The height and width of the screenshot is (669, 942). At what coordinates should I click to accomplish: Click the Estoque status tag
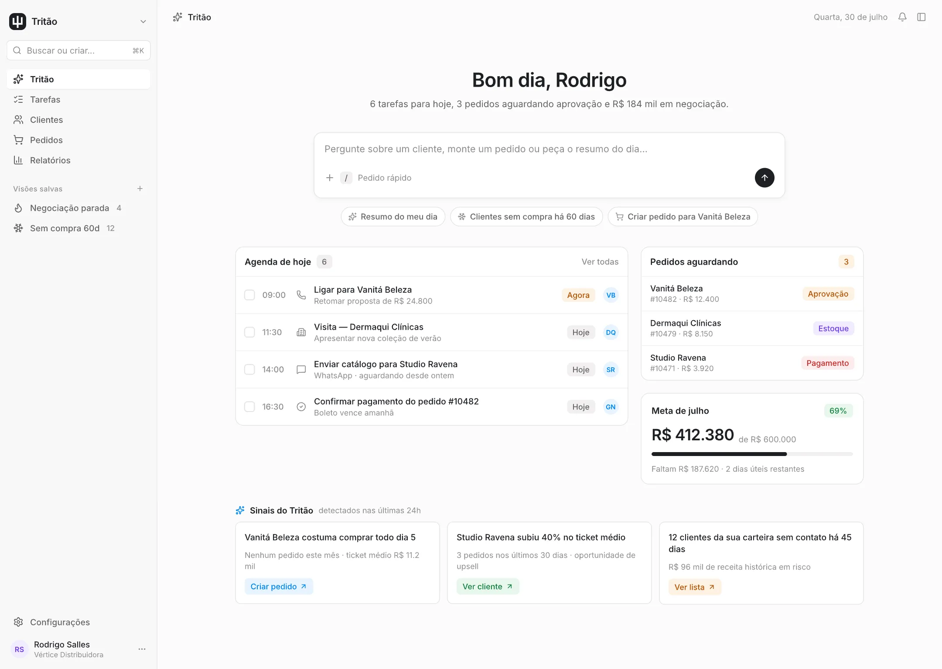pyautogui.click(x=833, y=328)
